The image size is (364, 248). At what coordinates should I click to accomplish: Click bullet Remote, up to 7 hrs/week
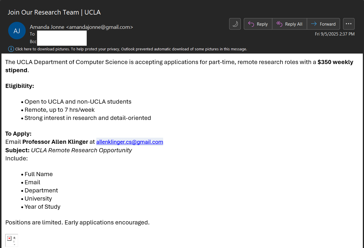60,110
